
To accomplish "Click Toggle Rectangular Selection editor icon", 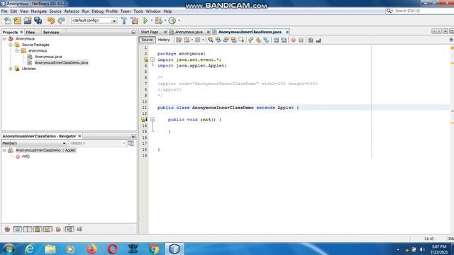I will (241, 40).
